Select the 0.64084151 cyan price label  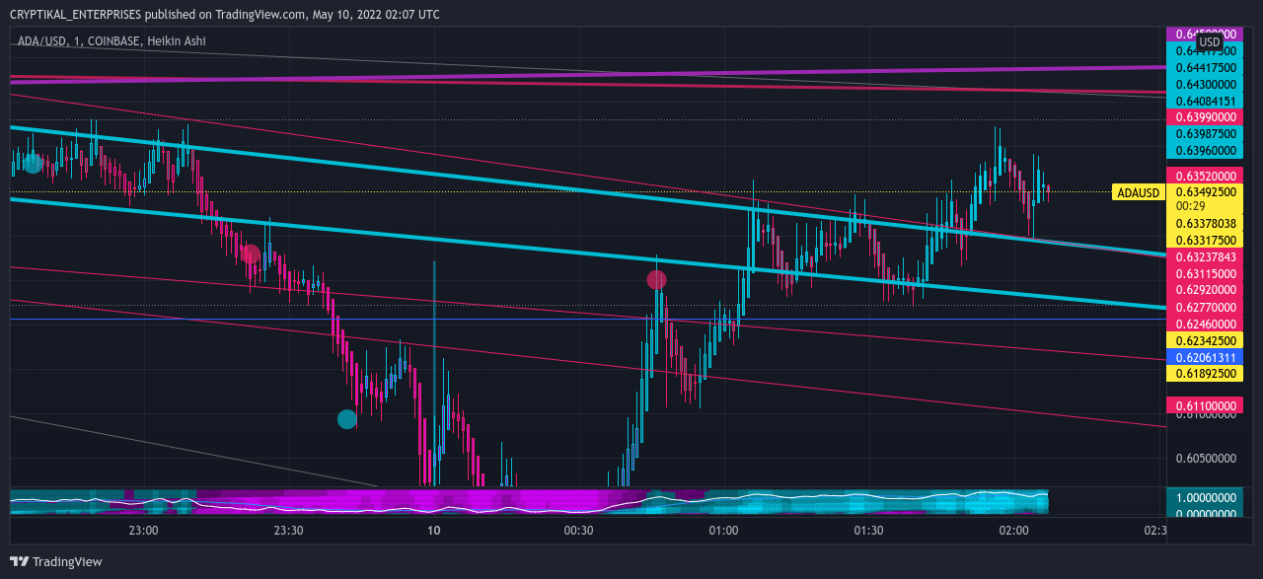pyautogui.click(x=1207, y=101)
